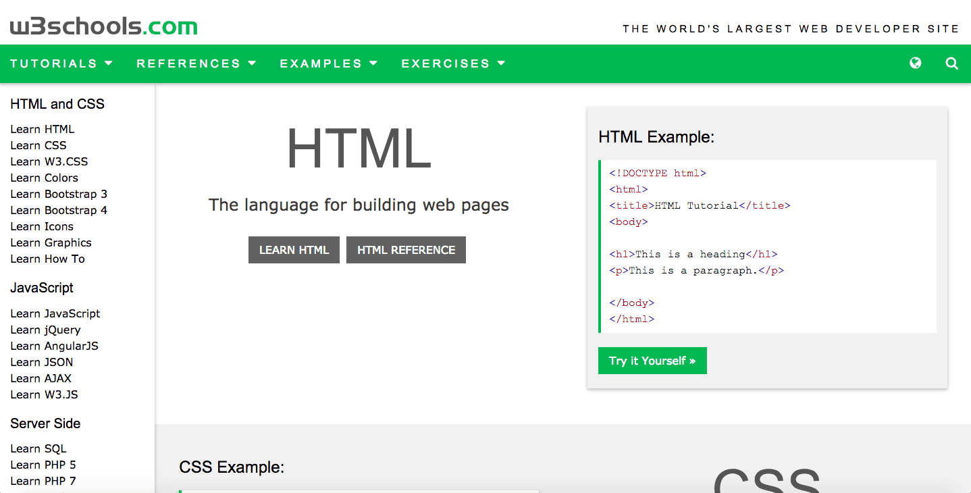Open the Learn jQuery link
This screenshot has width=971, height=493.
[x=45, y=330]
